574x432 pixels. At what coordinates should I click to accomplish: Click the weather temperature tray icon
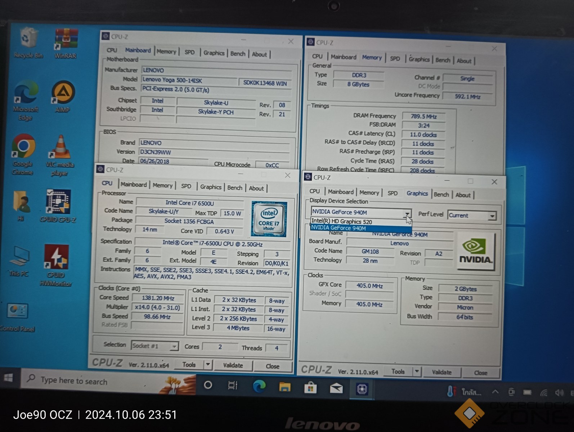(x=451, y=391)
